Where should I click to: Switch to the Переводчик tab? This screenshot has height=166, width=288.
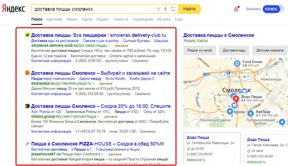pos(143,19)
